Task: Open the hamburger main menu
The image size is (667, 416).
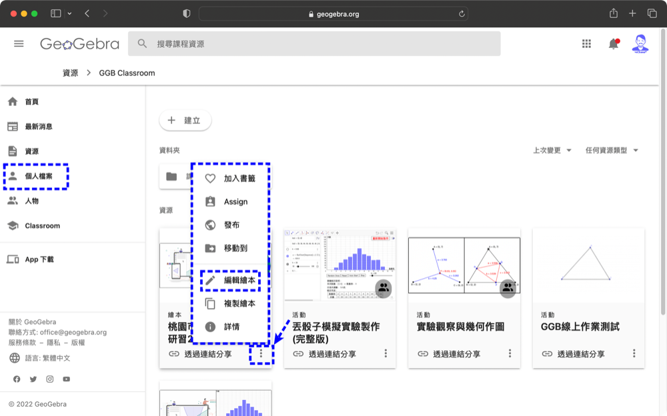Action: [19, 44]
